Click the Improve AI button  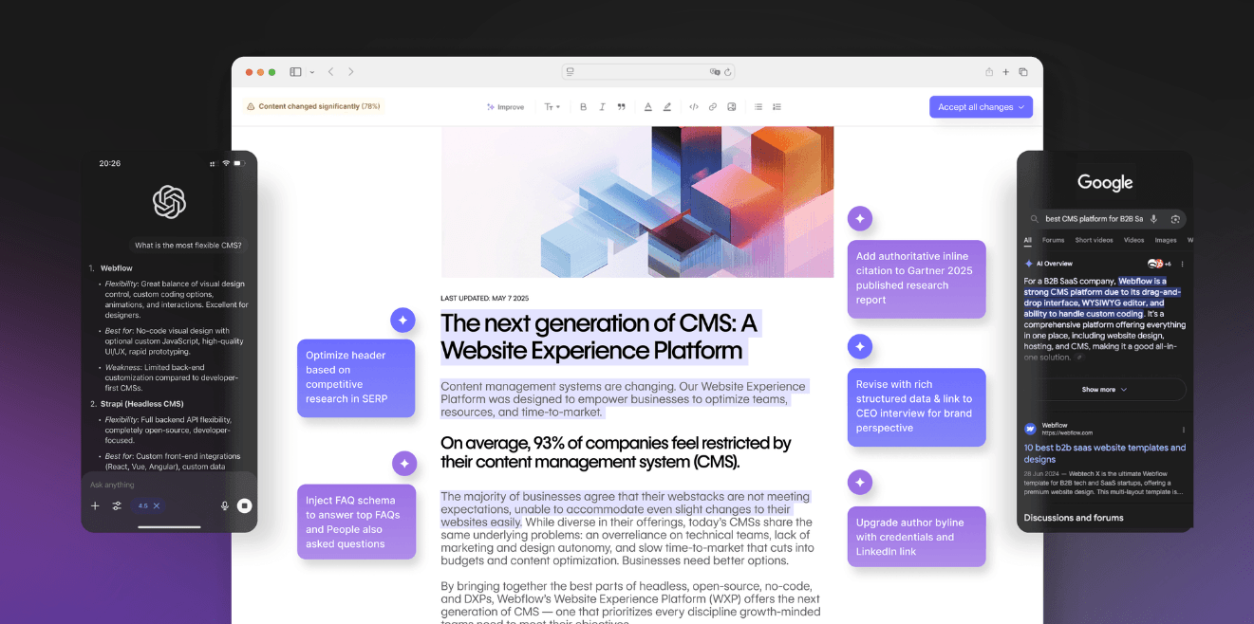[x=505, y=107]
